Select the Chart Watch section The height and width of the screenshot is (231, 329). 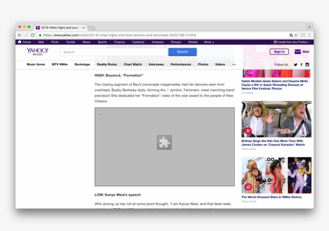pyautogui.click(x=132, y=64)
